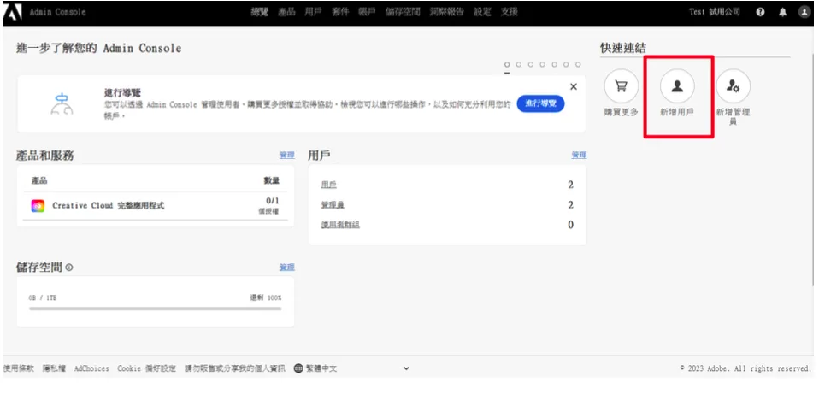
Task: Open the 洞察報告 tab
Action: (447, 12)
